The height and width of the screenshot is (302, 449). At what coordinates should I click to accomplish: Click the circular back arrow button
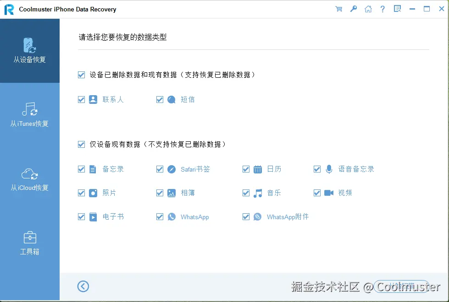(83, 286)
